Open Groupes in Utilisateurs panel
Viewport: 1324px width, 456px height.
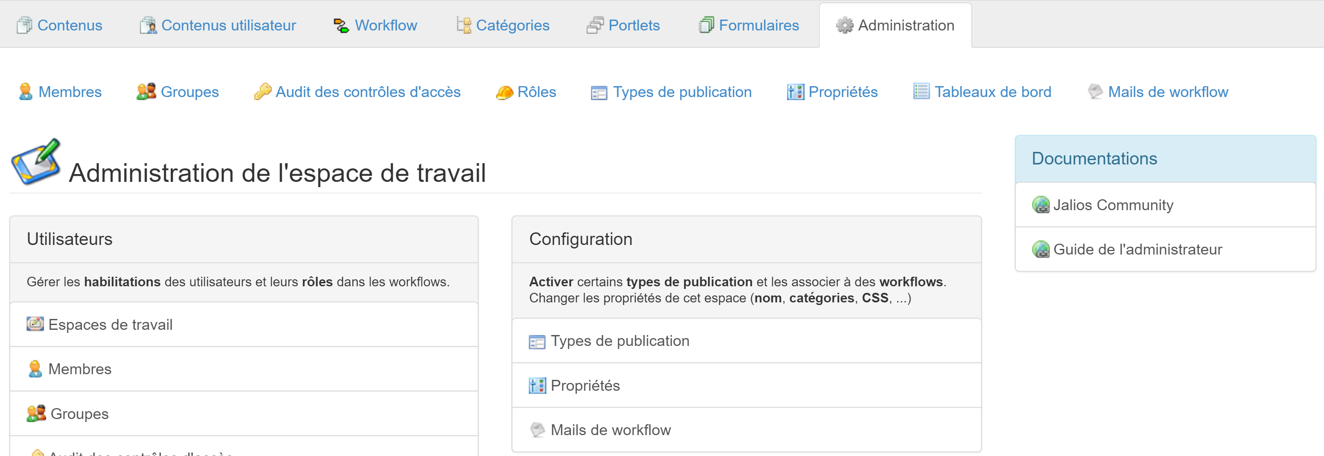(244, 414)
